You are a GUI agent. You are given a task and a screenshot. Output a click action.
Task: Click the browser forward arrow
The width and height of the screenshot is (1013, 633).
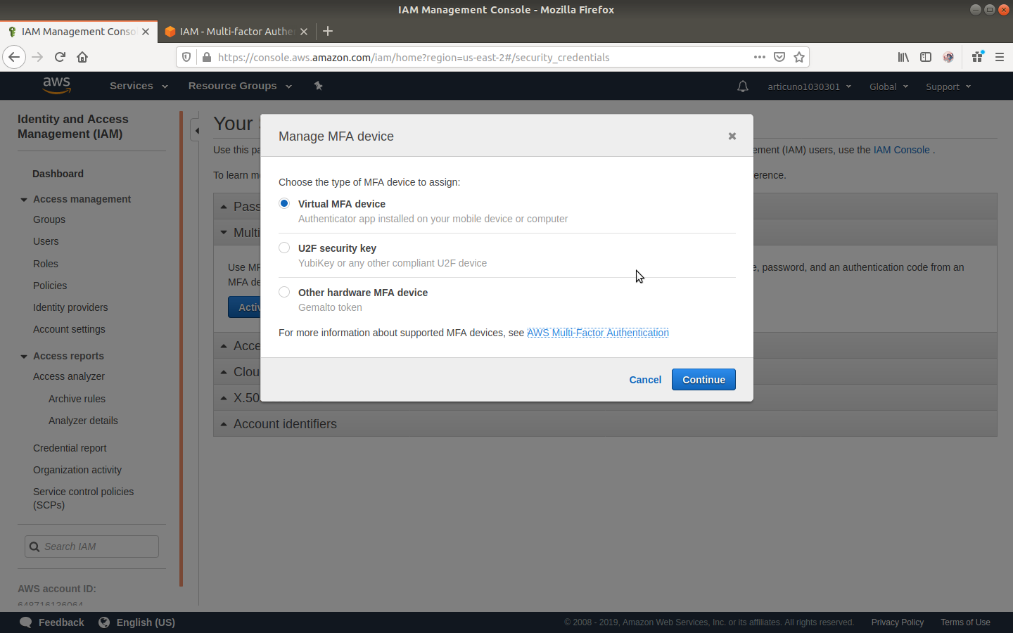click(37, 57)
